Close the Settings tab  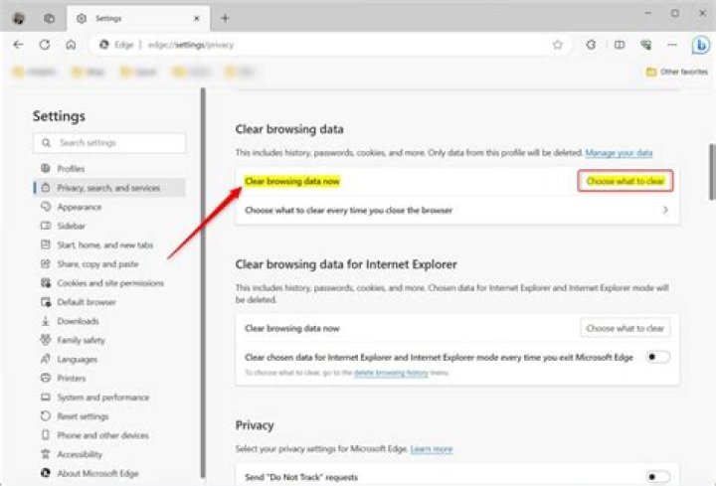click(196, 18)
